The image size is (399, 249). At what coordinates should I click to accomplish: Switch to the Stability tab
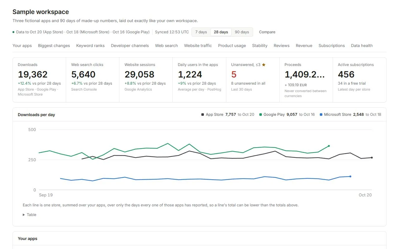260,45
